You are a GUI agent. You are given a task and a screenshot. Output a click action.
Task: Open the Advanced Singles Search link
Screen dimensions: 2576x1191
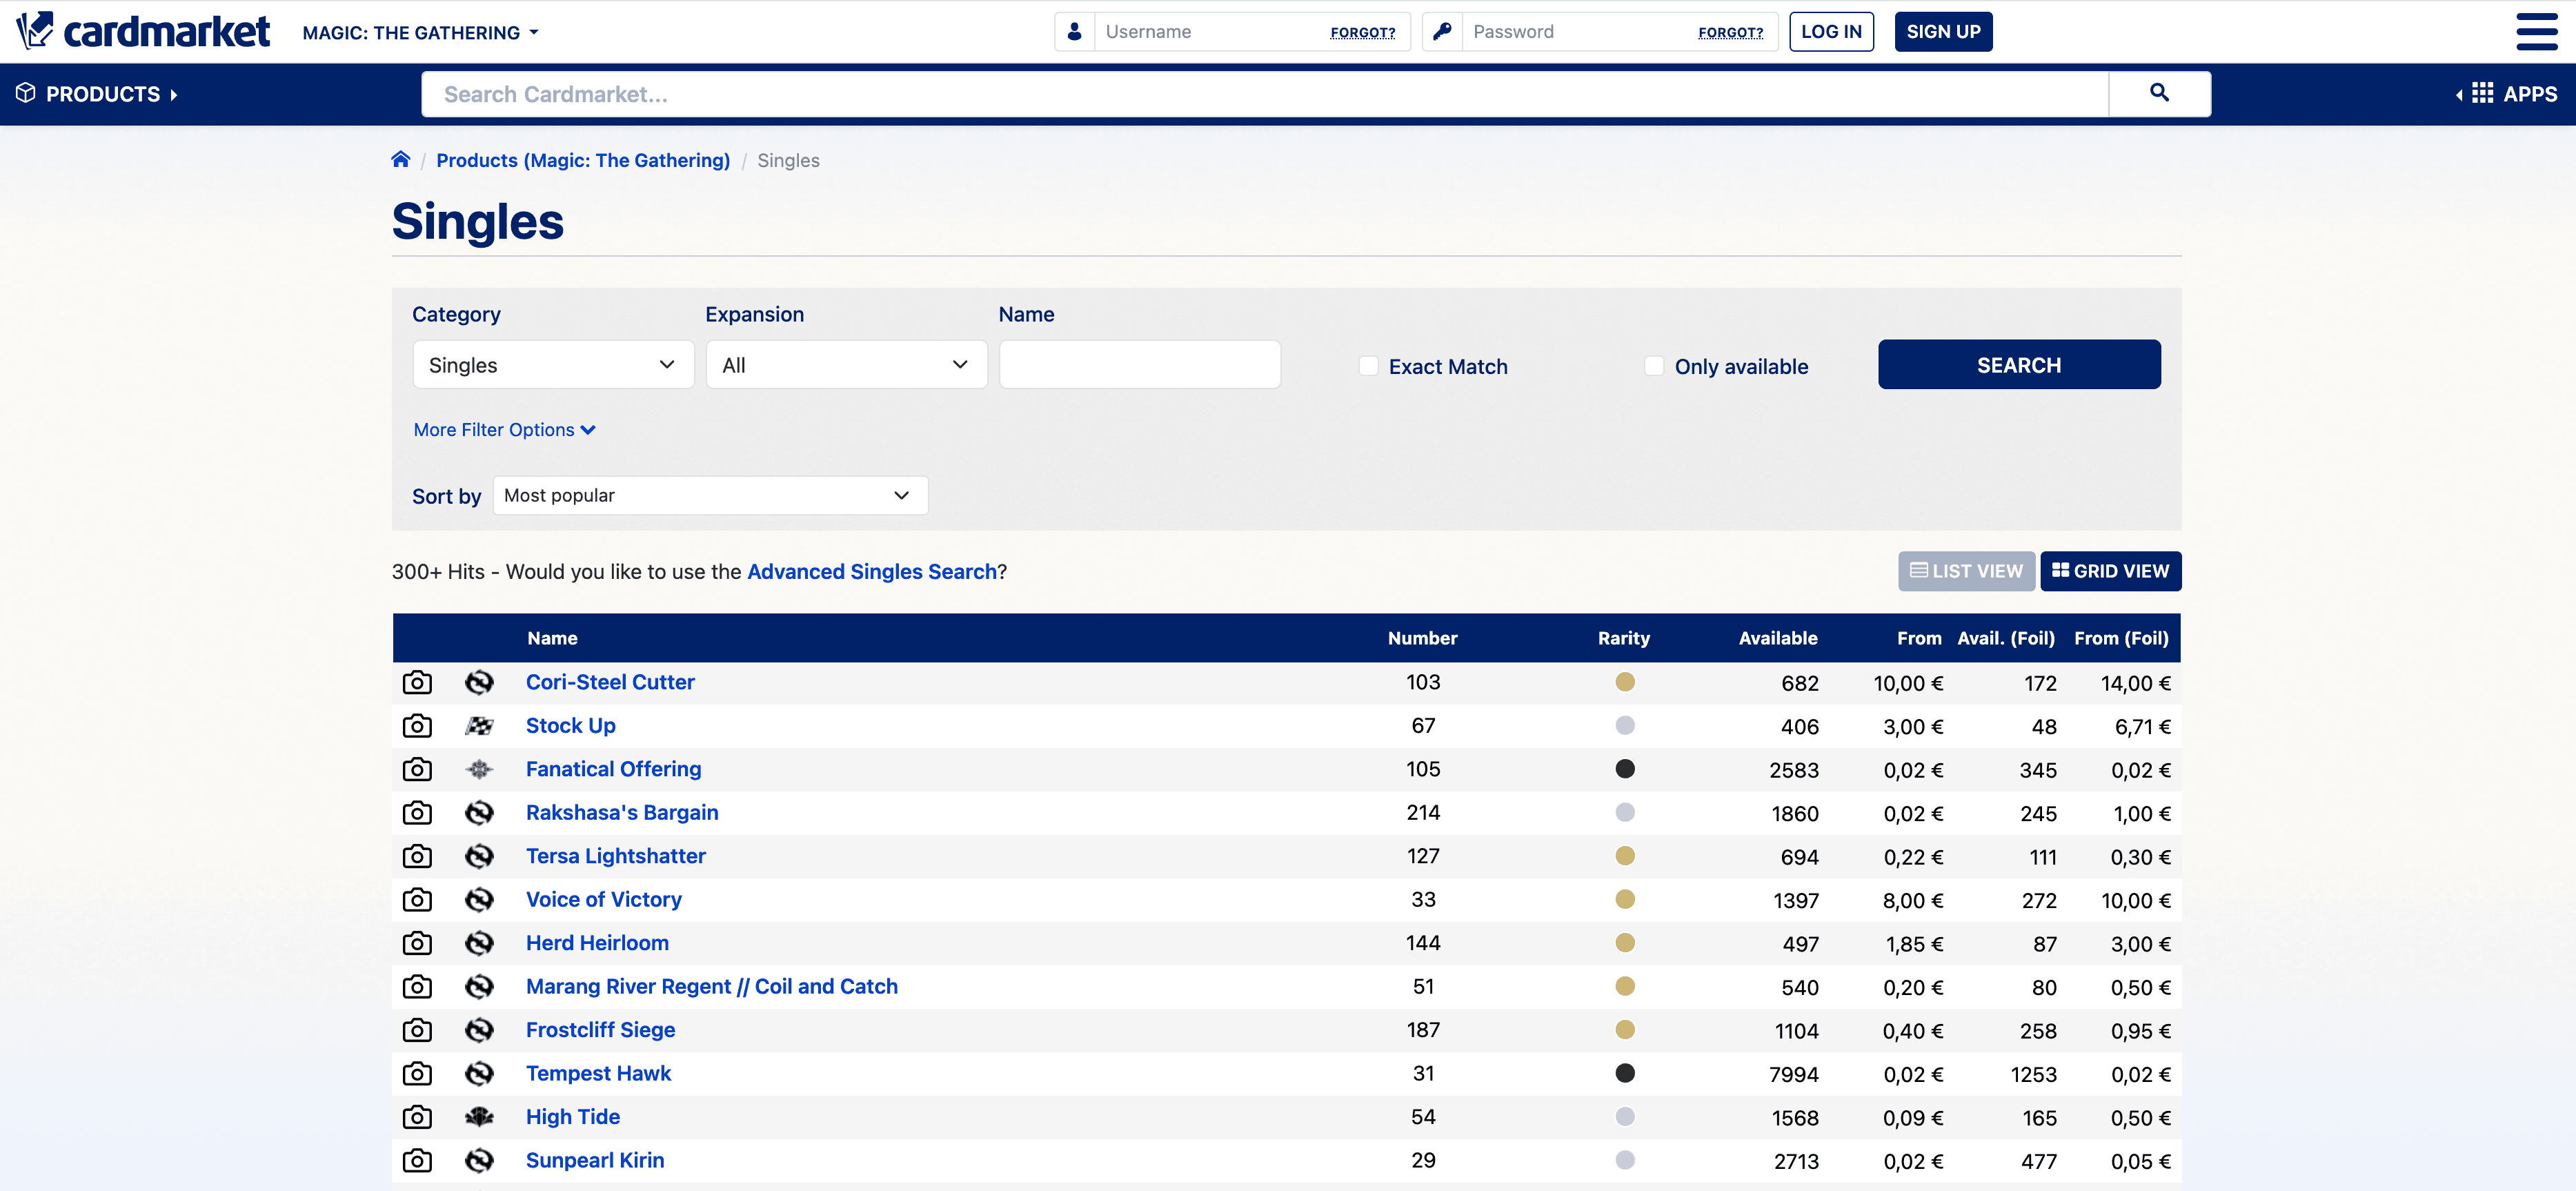pyautogui.click(x=871, y=571)
